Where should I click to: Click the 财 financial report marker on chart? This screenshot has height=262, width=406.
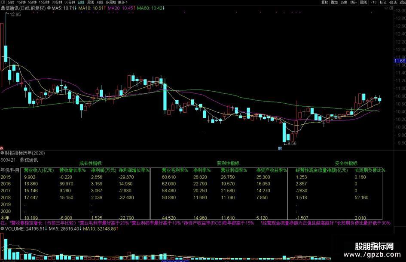[x=280, y=148]
